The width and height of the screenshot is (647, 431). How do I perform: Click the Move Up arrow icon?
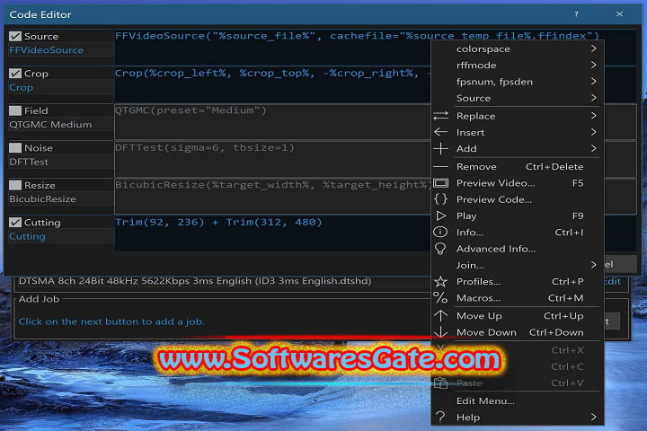pos(440,316)
